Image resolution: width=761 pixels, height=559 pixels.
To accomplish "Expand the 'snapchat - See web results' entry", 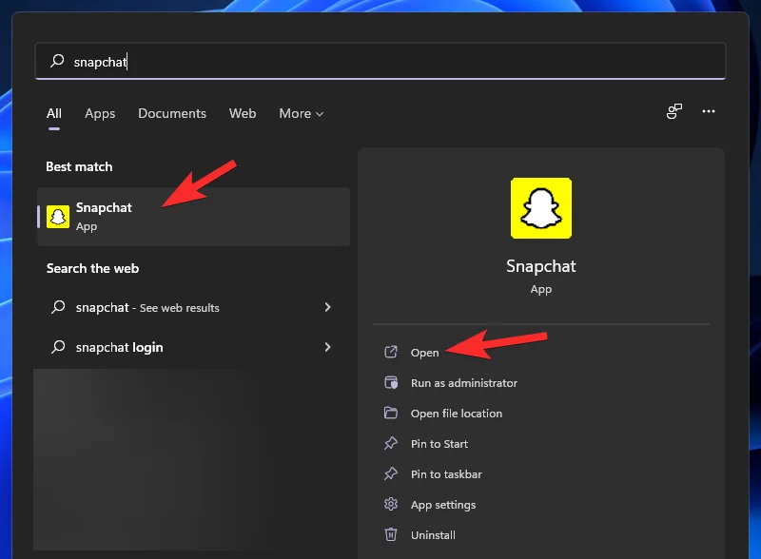I will pos(327,307).
